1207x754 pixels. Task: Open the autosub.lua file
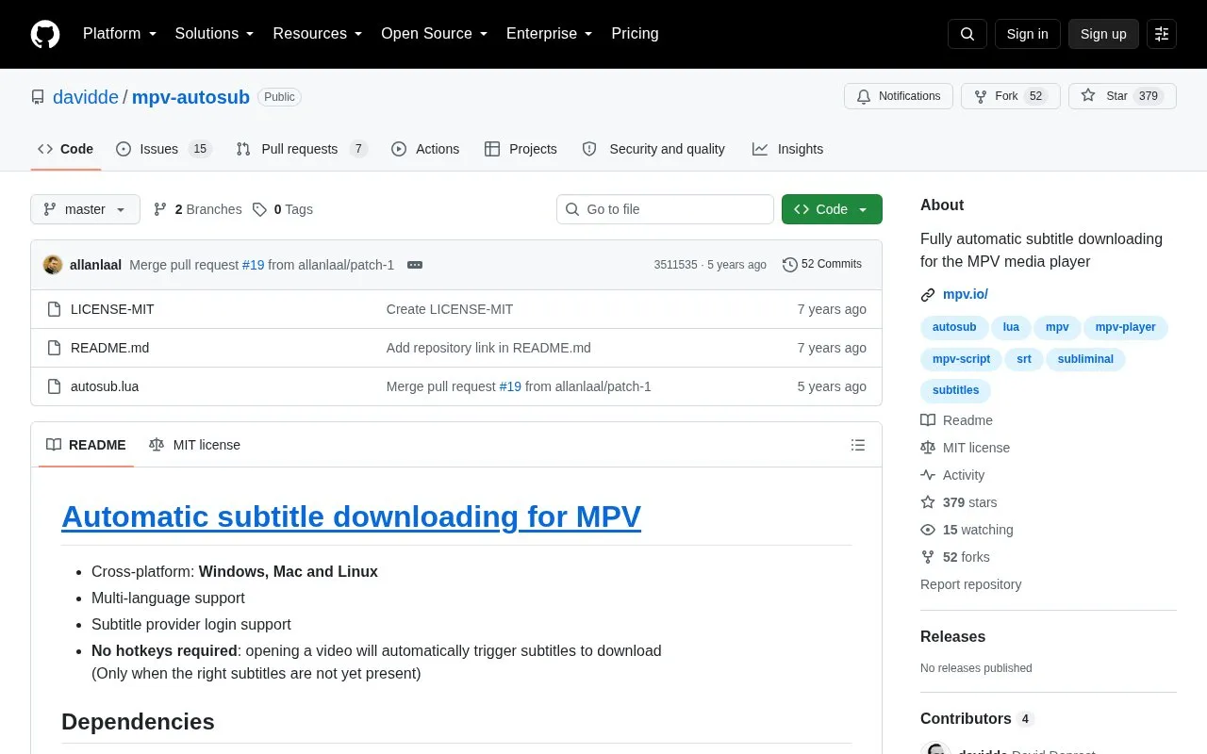[x=105, y=386]
